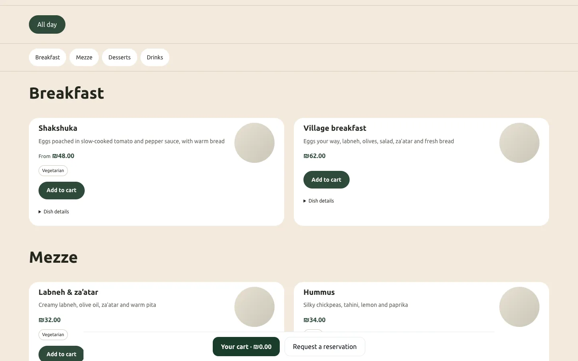Jump to the Breakfast category tab

pyautogui.click(x=47, y=57)
